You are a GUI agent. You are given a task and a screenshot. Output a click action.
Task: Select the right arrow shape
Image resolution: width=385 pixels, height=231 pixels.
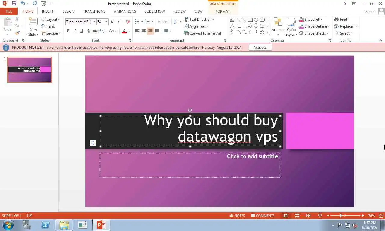250,26
